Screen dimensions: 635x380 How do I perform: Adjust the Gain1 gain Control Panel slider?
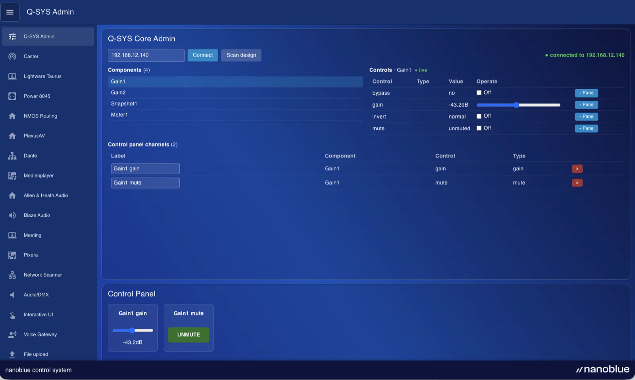coord(133,330)
